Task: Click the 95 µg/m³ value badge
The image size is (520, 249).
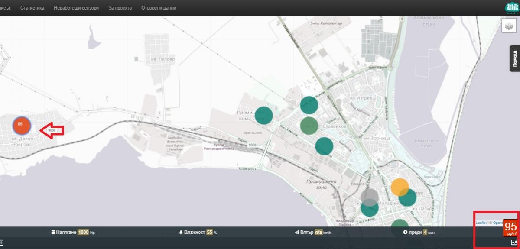Action: coord(510,228)
